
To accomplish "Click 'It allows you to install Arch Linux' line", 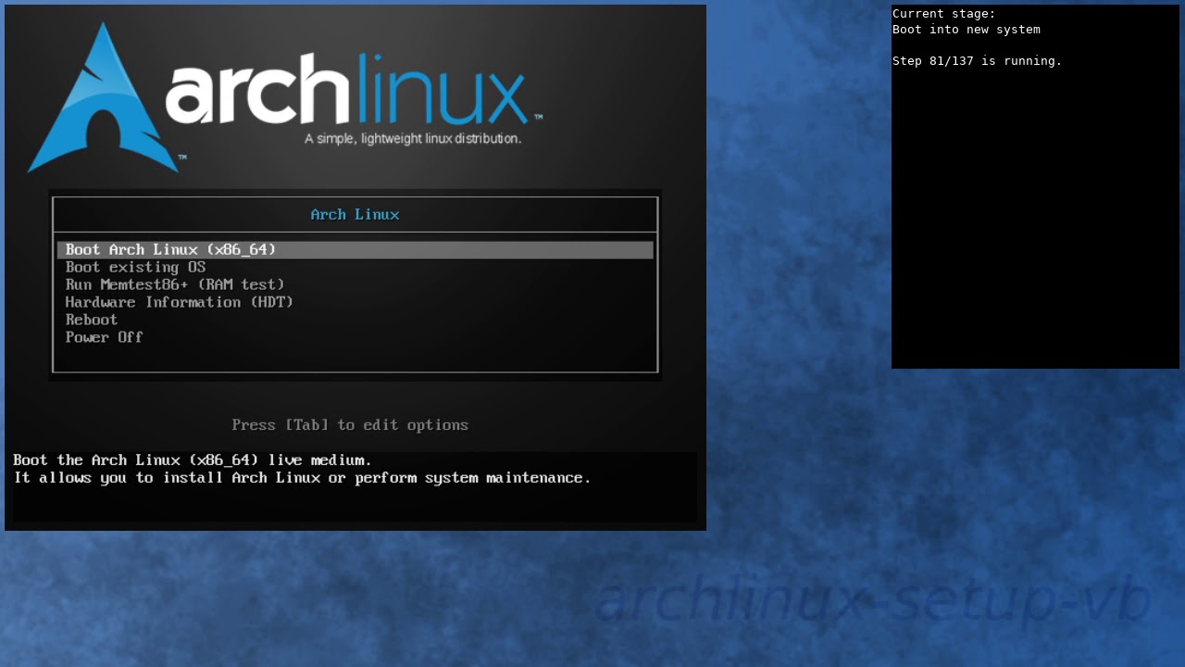I will 302,478.
